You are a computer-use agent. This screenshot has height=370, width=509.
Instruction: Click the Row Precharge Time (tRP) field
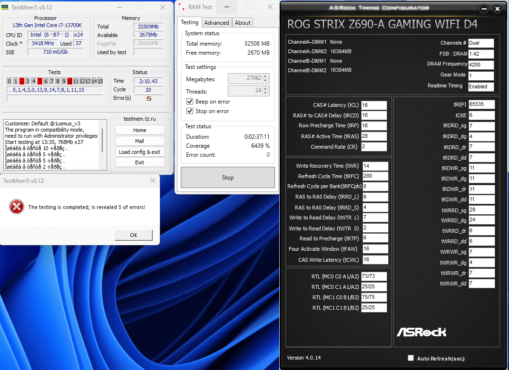click(x=374, y=126)
